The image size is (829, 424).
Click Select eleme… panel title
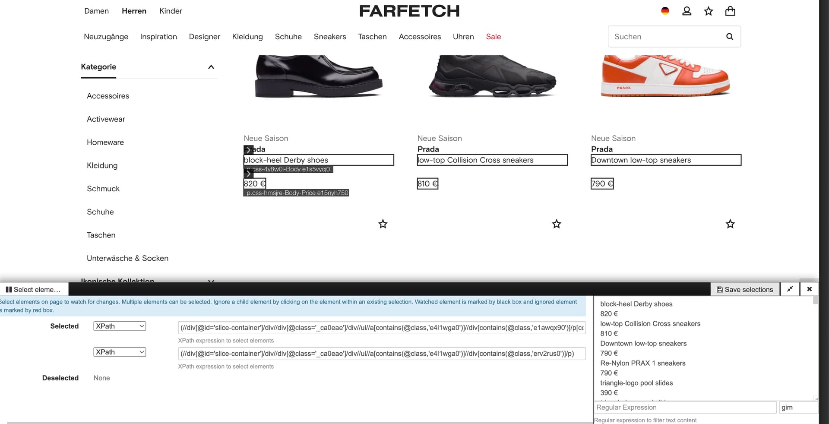pos(37,290)
